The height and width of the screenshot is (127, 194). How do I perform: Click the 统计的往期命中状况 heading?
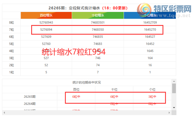click(87, 82)
